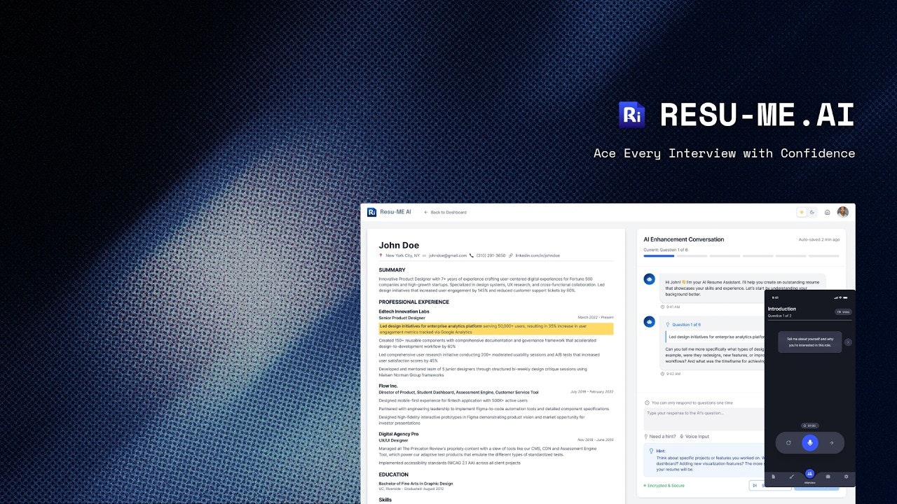The width and height of the screenshot is (897, 504).
Task: Click the 'EDUCATION' section heading
Action: click(394, 475)
